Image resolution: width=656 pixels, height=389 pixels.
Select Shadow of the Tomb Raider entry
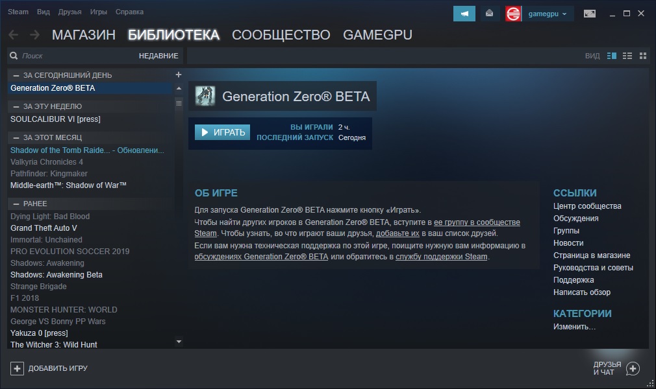pyautogui.click(x=90, y=150)
